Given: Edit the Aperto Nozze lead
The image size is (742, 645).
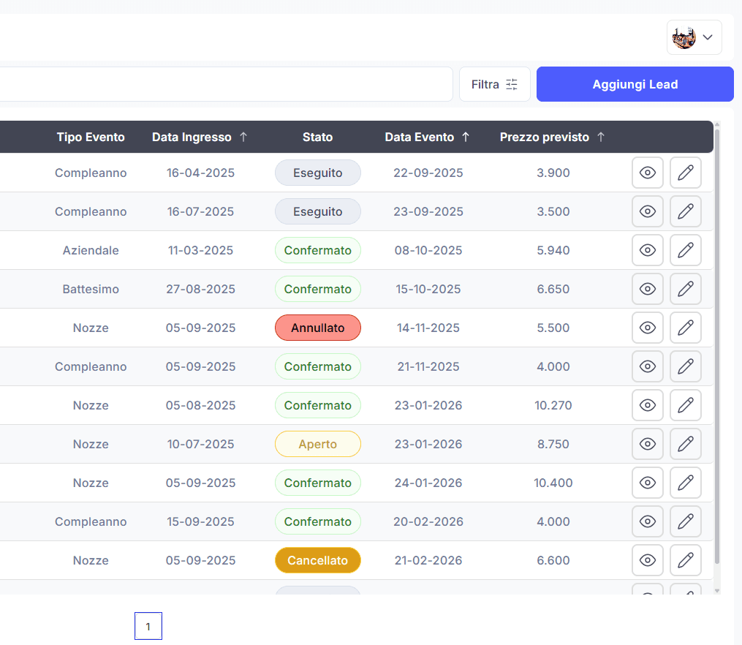Looking at the screenshot, I should coord(685,445).
